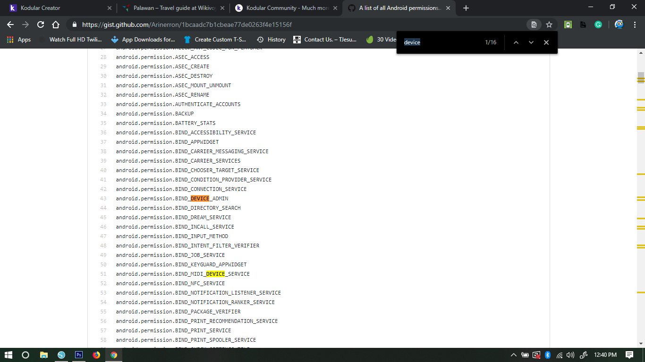Screen dimensions: 645x362
Task: Jump to previous 'device' search match
Action: coord(516,42)
